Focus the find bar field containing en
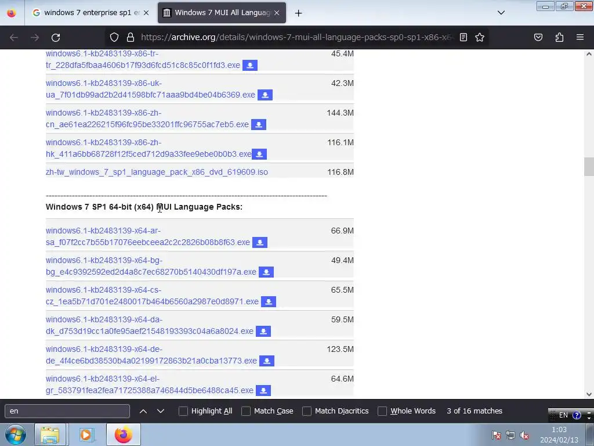 (67, 411)
